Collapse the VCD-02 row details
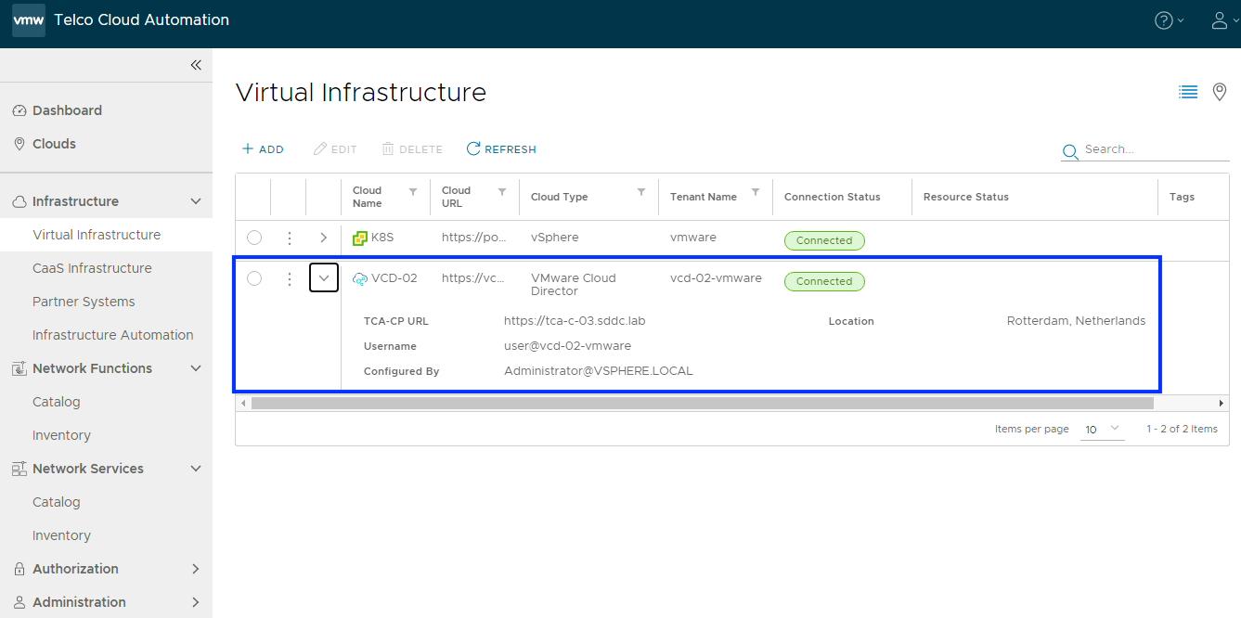The height and width of the screenshot is (618, 1241). (324, 277)
